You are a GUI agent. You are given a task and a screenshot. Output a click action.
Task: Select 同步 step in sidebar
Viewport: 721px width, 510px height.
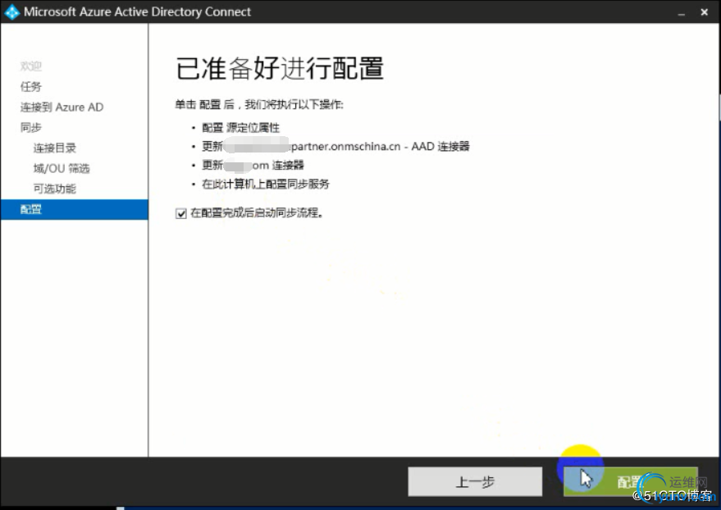pos(31,127)
